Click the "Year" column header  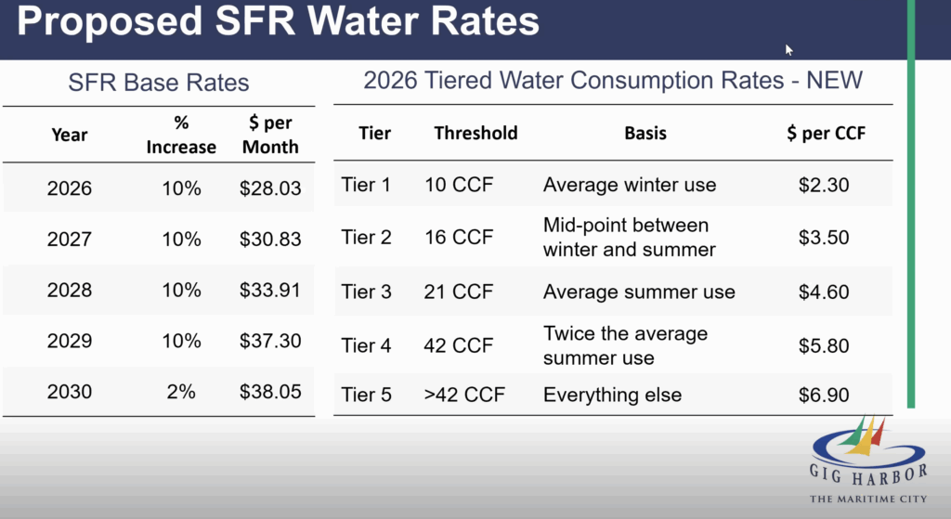[70, 135]
